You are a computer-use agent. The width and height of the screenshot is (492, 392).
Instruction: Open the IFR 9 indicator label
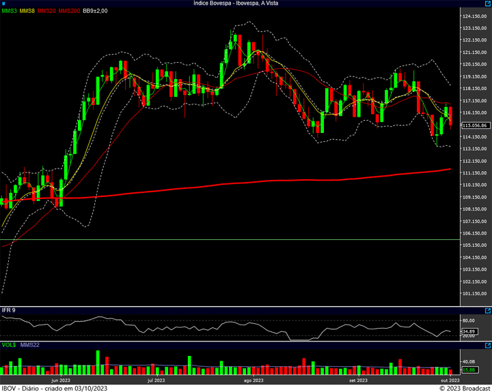coord(8,310)
